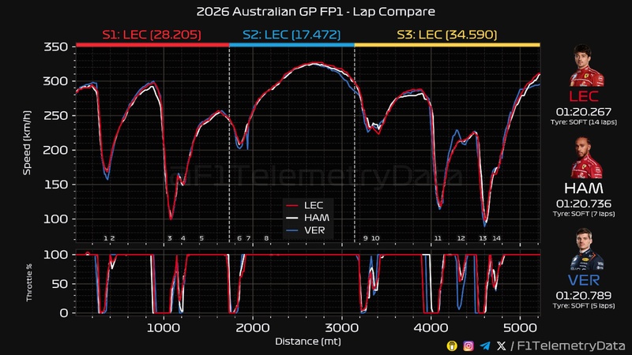Click the turn 11 corner marker
Image resolution: width=632 pixels, height=355 pixels.
click(x=438, y=238)
